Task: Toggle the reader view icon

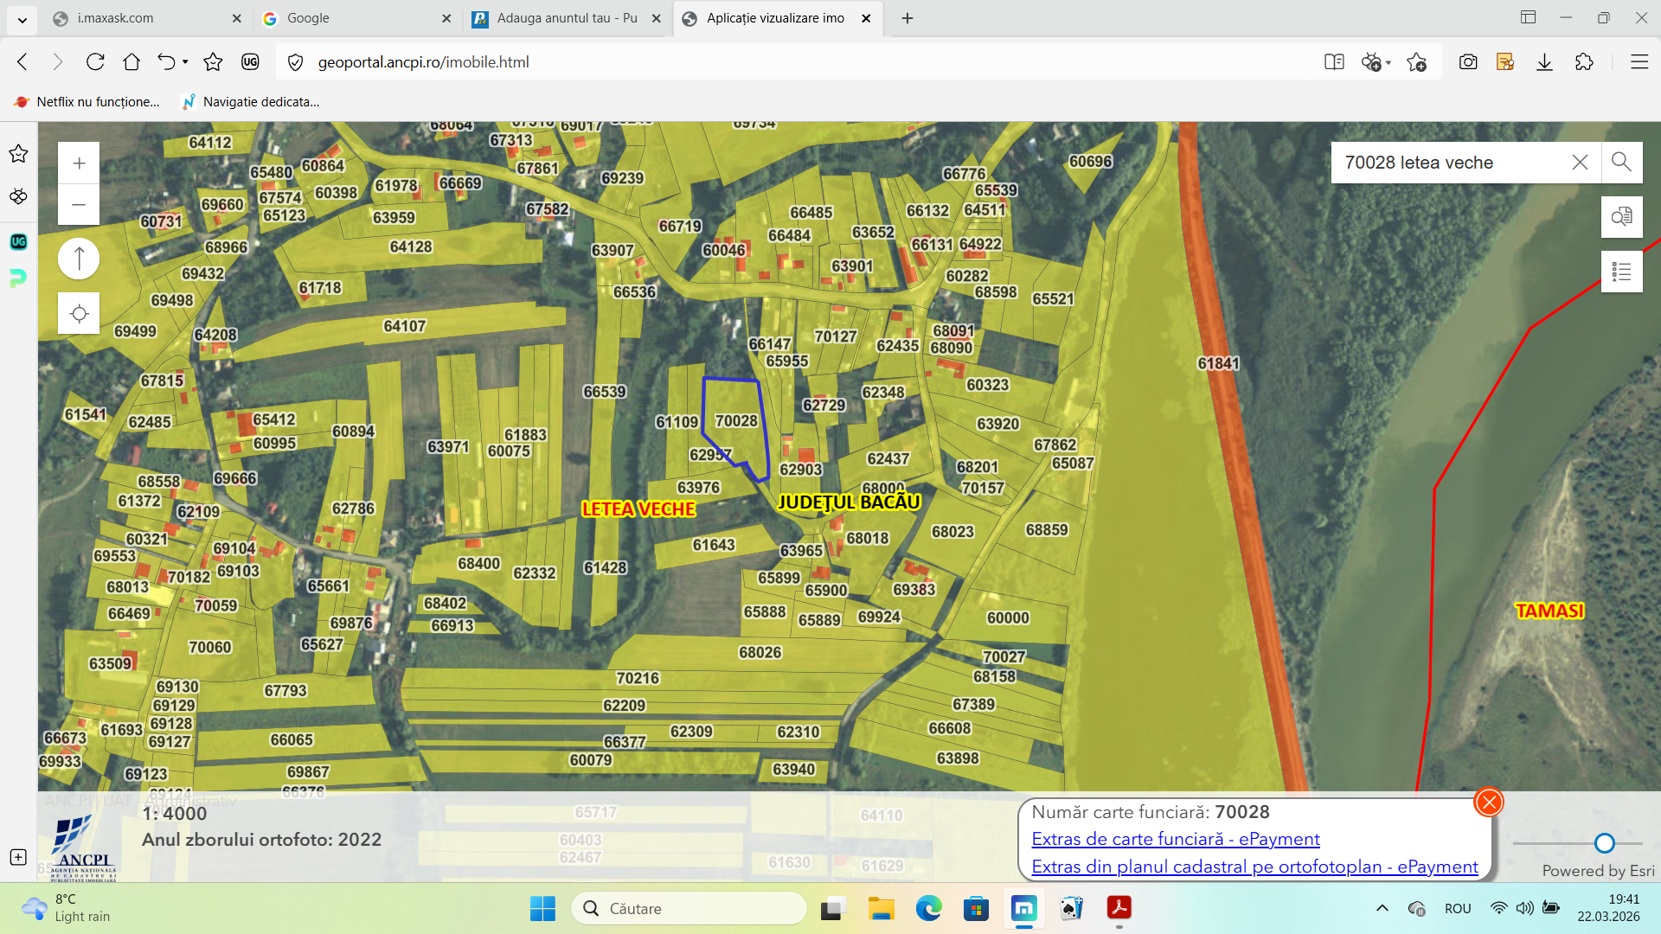Action: (1333, 62)
